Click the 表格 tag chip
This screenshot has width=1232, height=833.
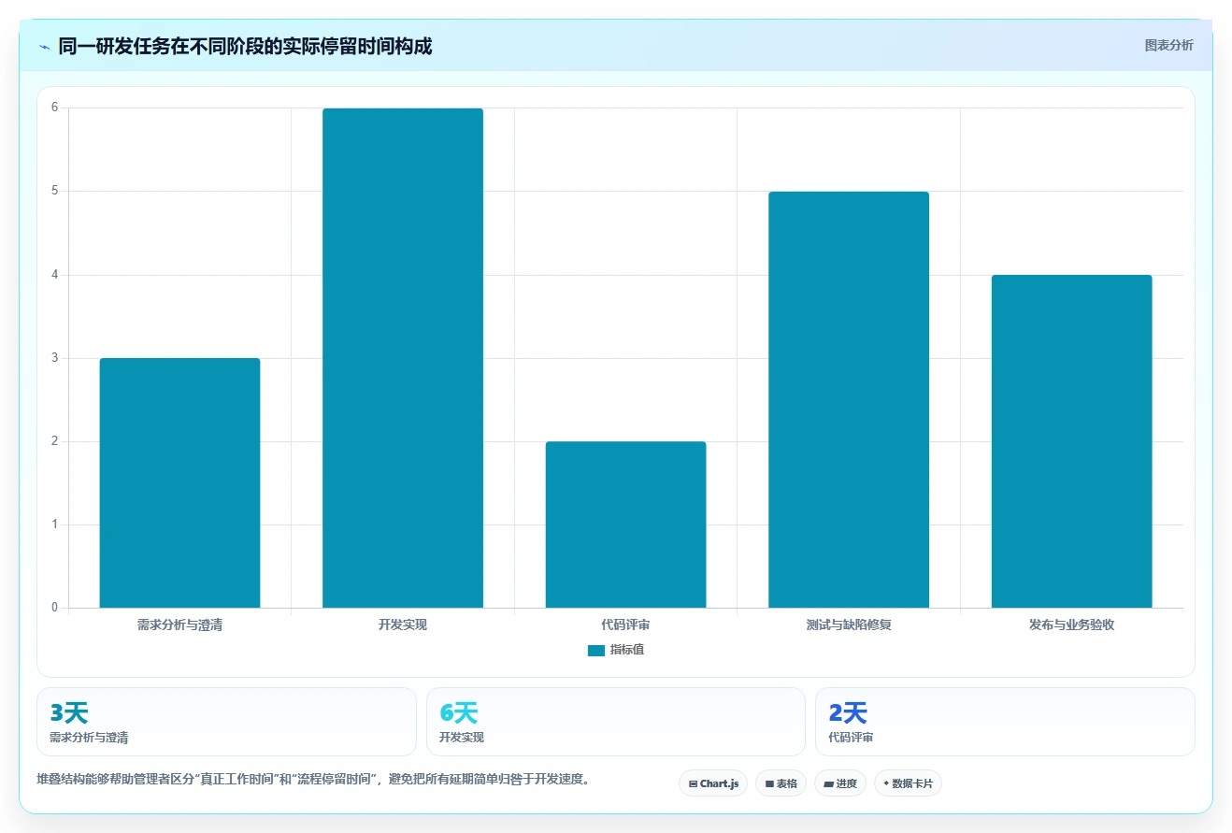point(781,783)
